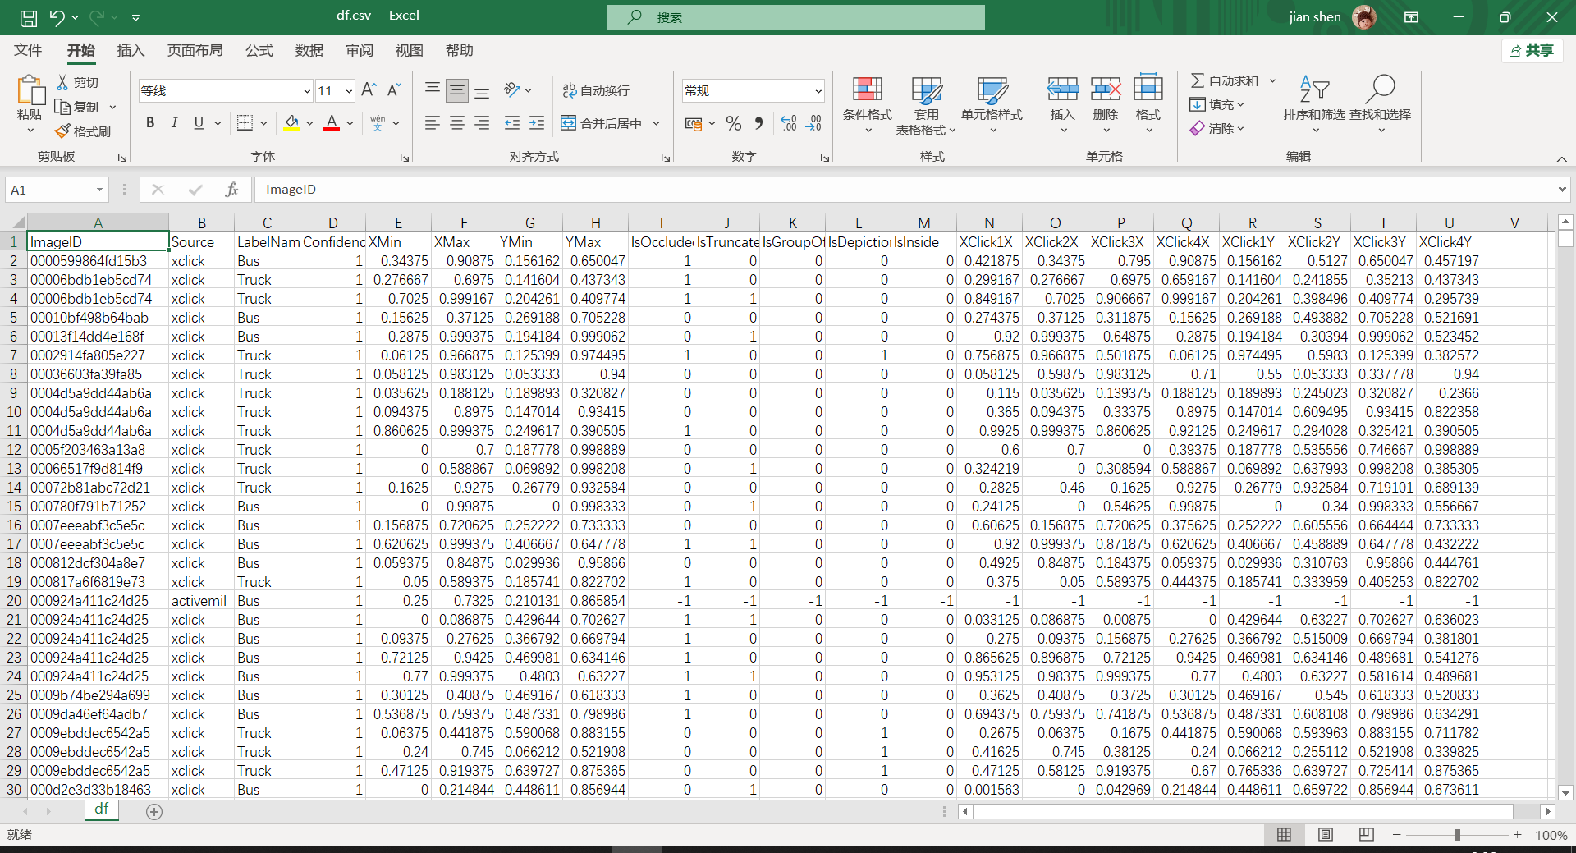1576x853 pixels.
Task: Click the Increase Font Size icon
Action: [369, 89]
